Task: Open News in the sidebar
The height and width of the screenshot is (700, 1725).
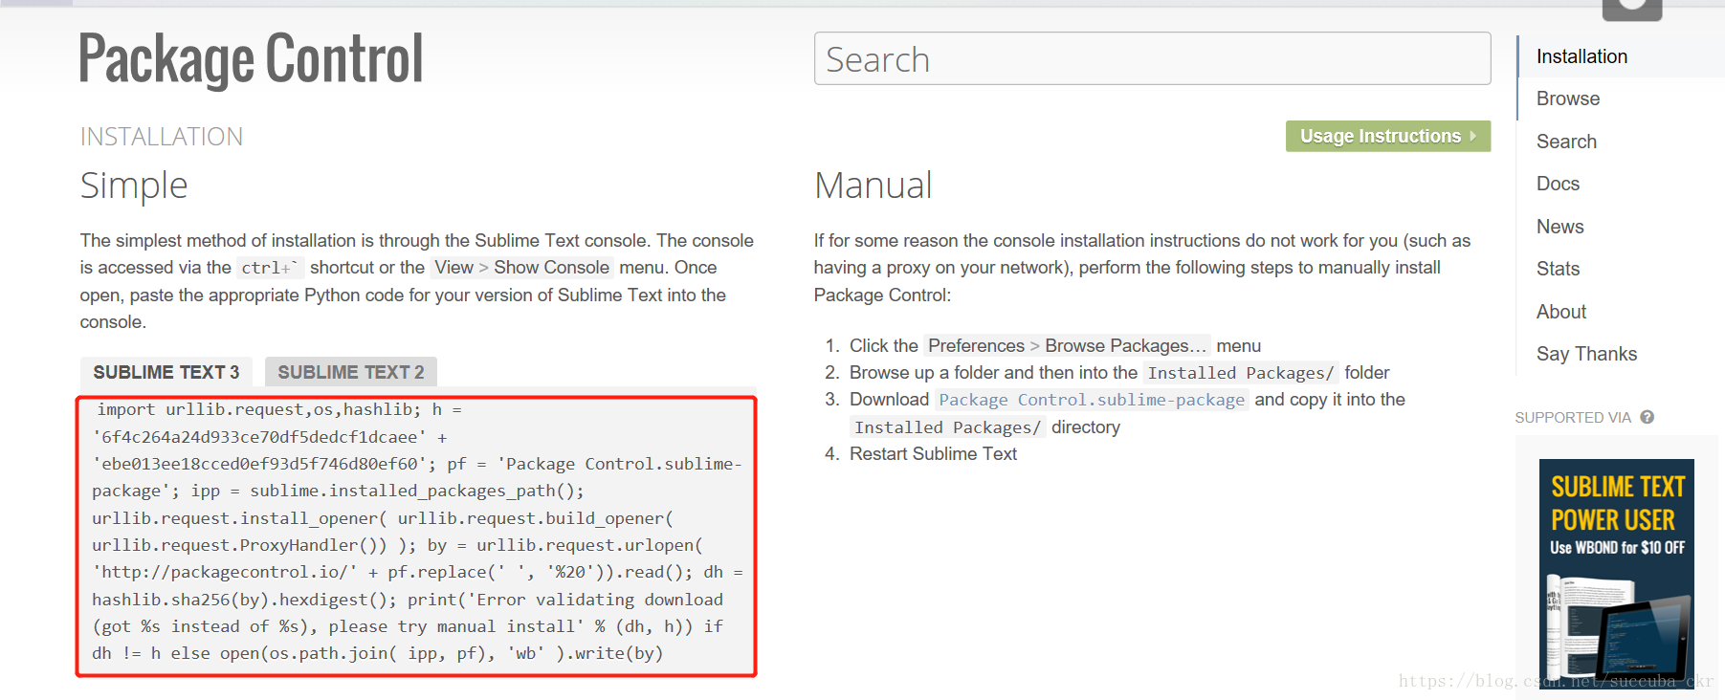Action: click(1559, 227)
